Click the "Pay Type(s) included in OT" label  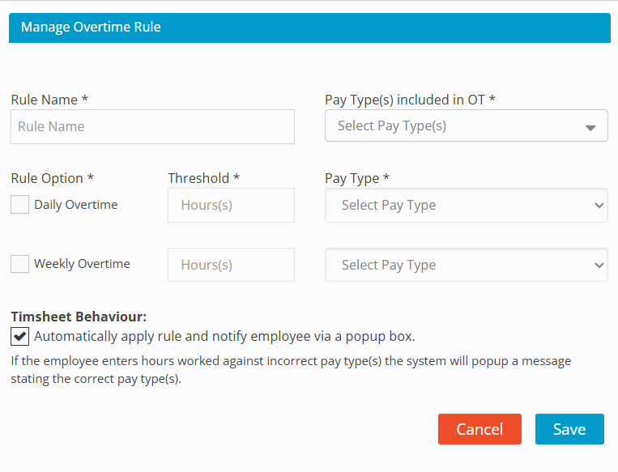[410, 100]
